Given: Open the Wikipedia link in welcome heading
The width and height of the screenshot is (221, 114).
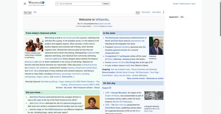Looking at the screenshot, I should [x=102, y=19].
